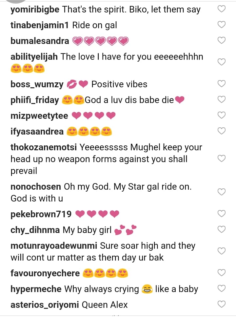
Task: Open favouronyechere's profile
Action: click(45, 273)
